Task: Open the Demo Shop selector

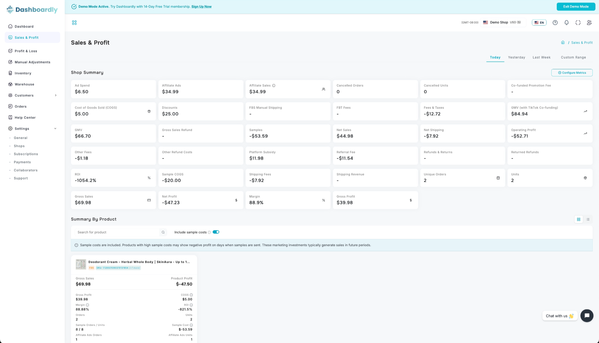Action: [503, 22]
